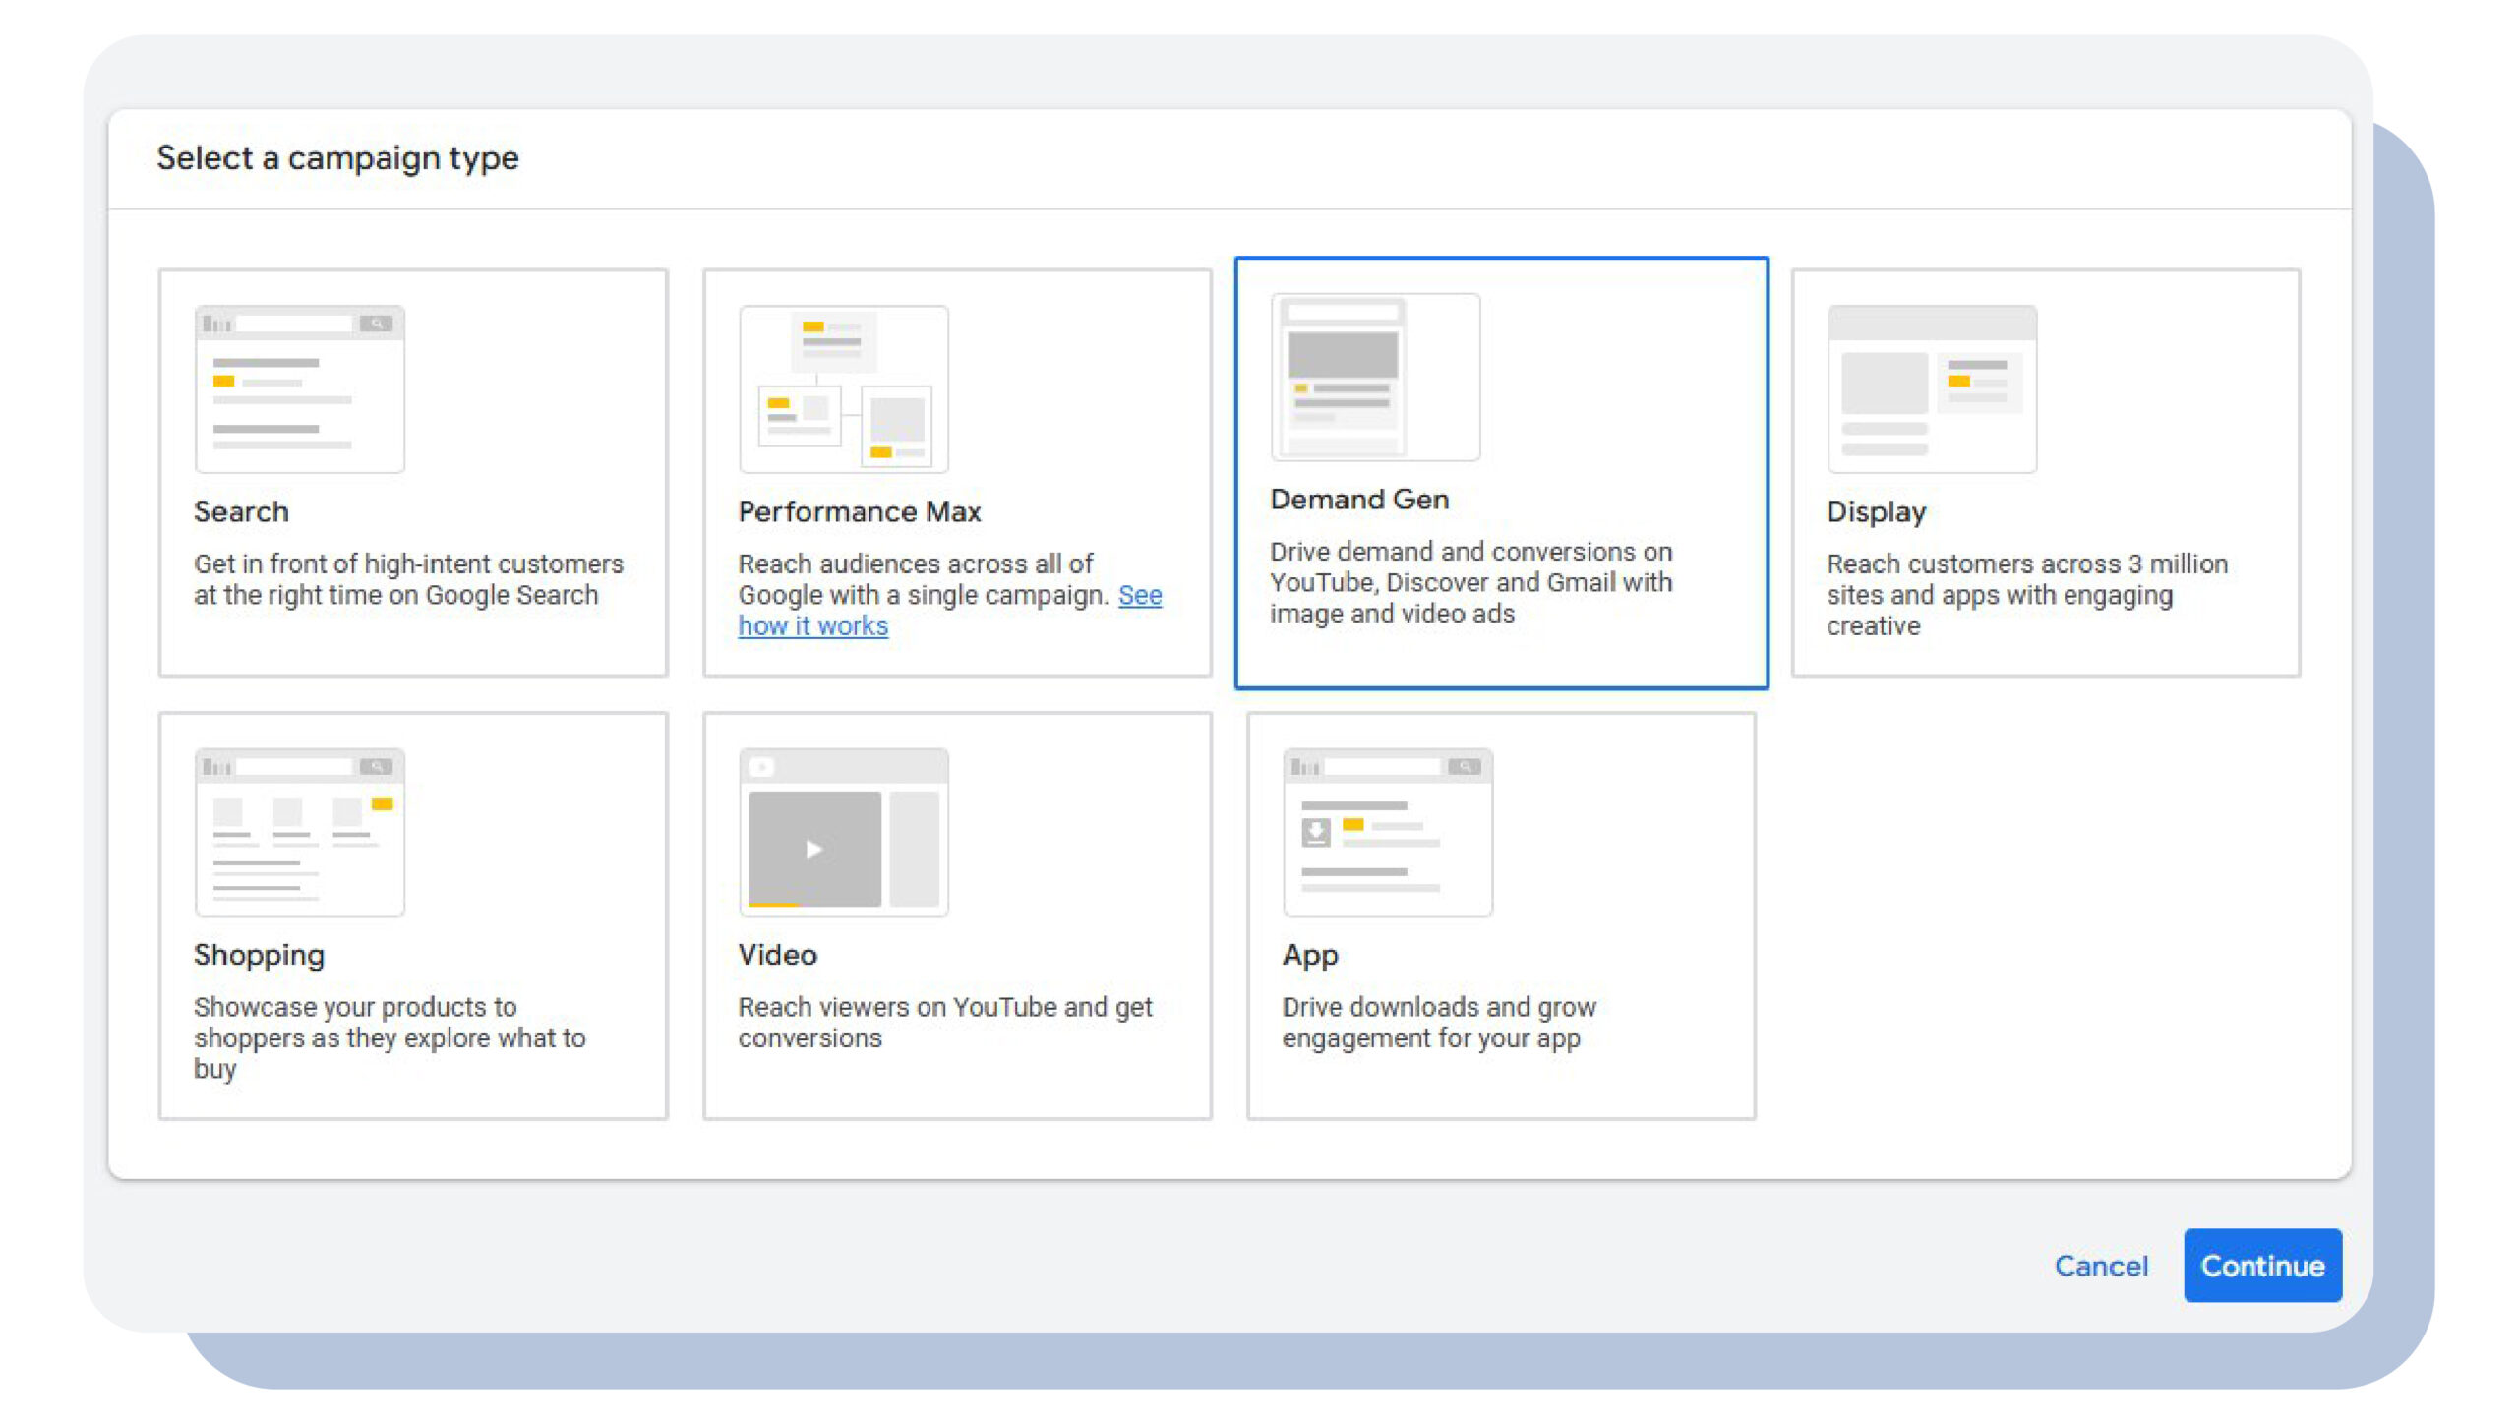Select the Shopping campaign title
2518x1424 pixels.
tap(259, 956)
